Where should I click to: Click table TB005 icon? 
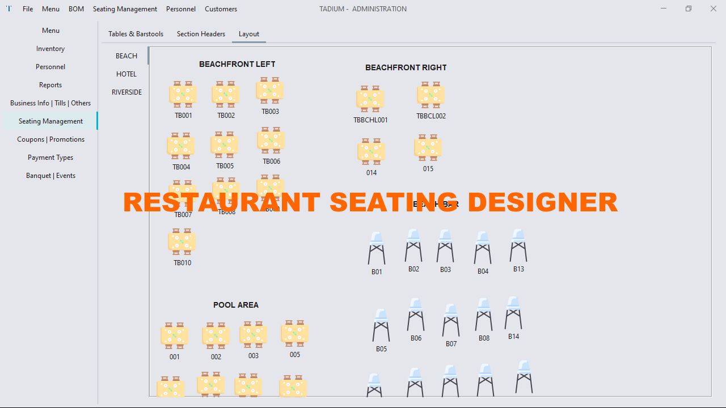coord(224,144)
